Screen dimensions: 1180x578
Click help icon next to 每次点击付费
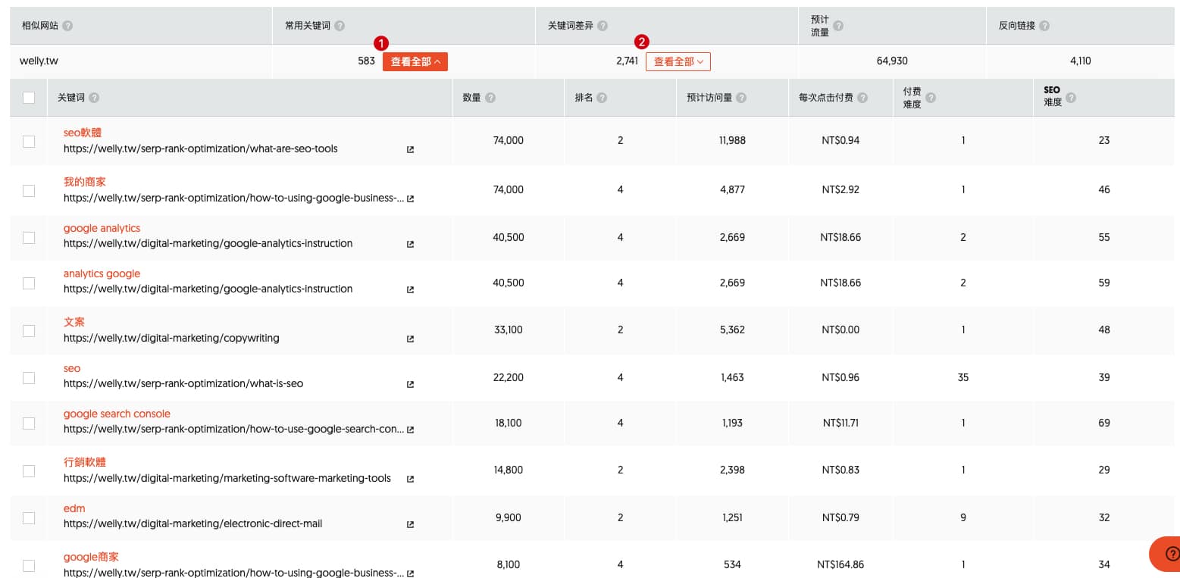(862, 98)
